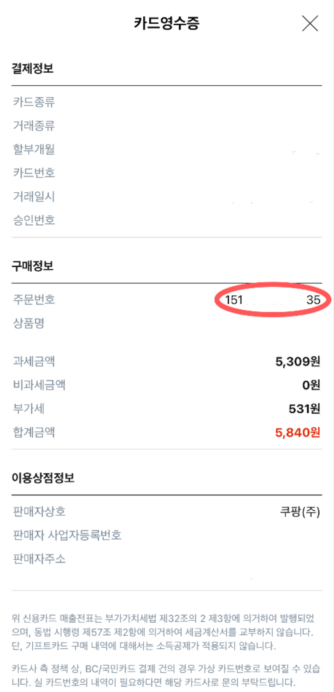This screenshot has height=692, width=334.
Task: Click the 카드영수증 title at the top
Action: (167, 23)
